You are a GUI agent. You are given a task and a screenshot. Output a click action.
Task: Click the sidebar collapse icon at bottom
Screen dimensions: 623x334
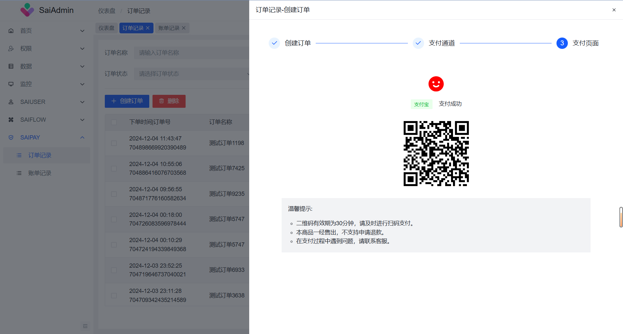click(85, 326)
